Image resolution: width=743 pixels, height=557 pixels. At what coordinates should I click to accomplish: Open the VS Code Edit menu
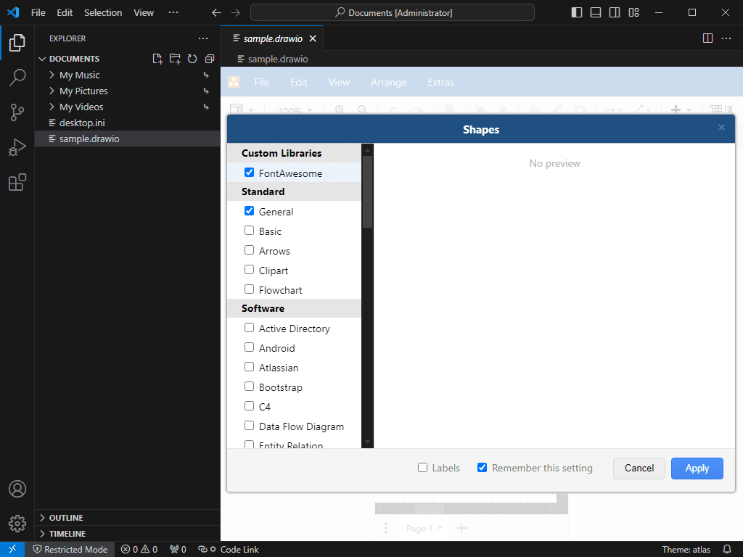(x=65, y=13)
